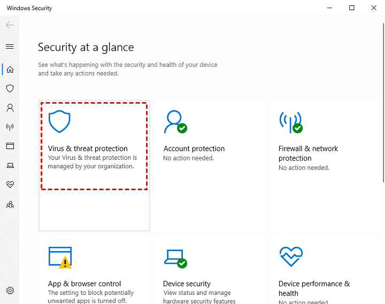The width and height of the screenshot is (385, 304).
Task: Click the back arrow button
Action: [10, 25]
